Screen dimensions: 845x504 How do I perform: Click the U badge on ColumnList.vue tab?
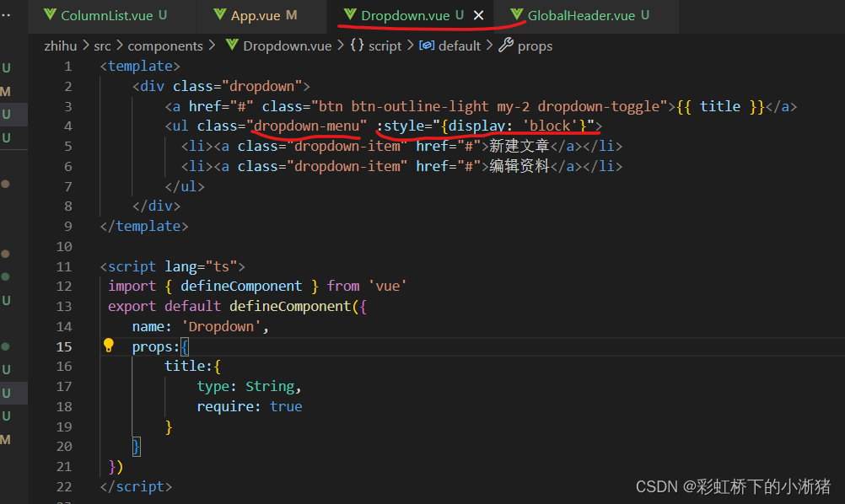click(x=163, y=15)
